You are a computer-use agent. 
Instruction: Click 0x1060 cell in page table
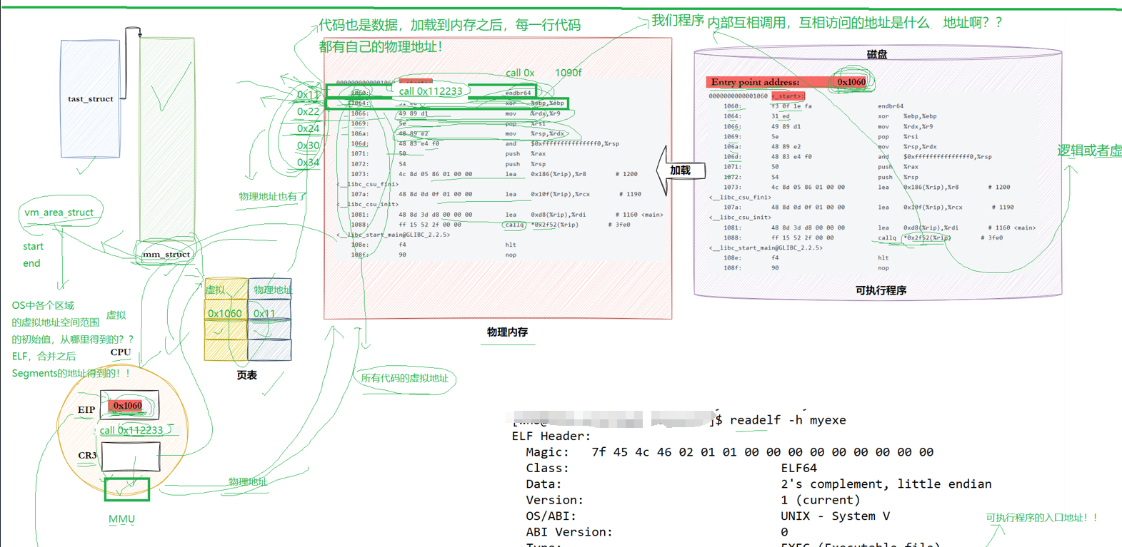[x=226, y=313]
